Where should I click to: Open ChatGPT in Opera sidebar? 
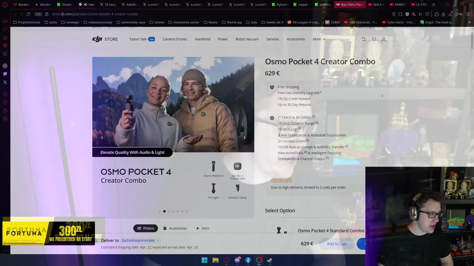5,66
